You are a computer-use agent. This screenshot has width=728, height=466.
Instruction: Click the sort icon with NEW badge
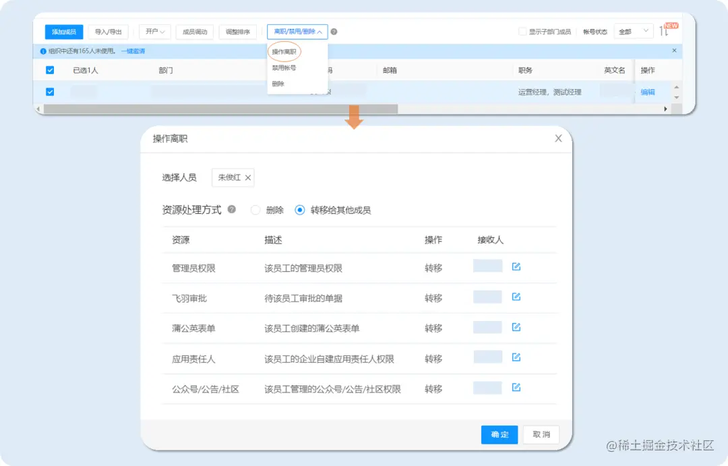(x=664, y=31)
